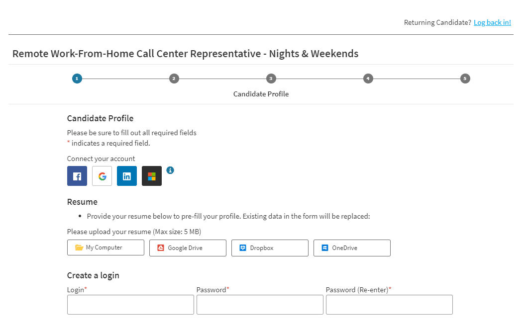
Task: Click the "Log back in!" link
Action: tap(492, 22)
